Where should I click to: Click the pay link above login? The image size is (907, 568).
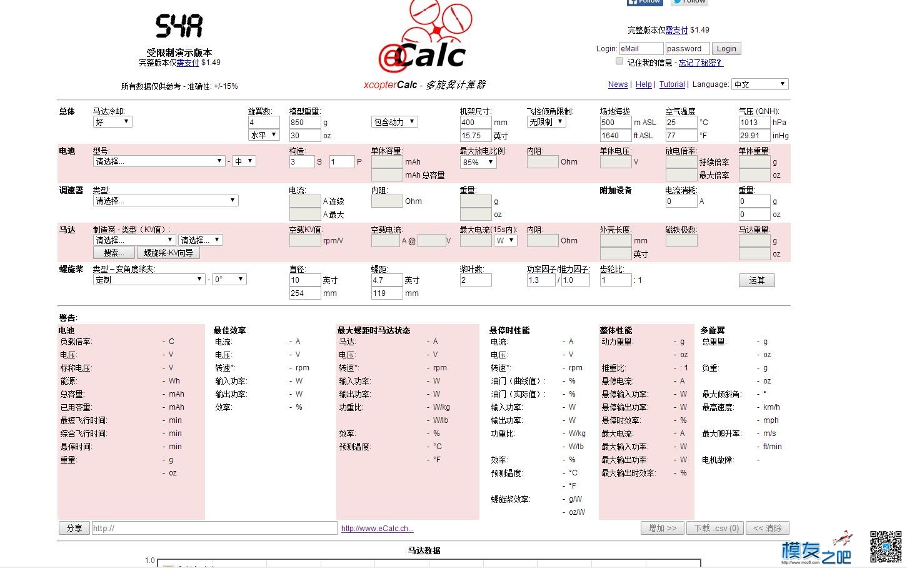(676, 30)
